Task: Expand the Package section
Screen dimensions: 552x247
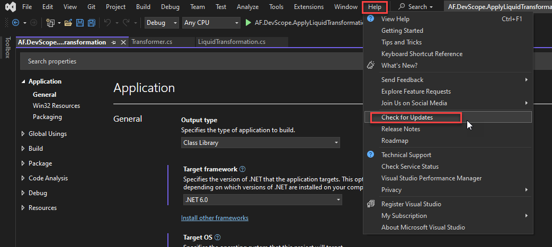Action: (x=23, y=163)
